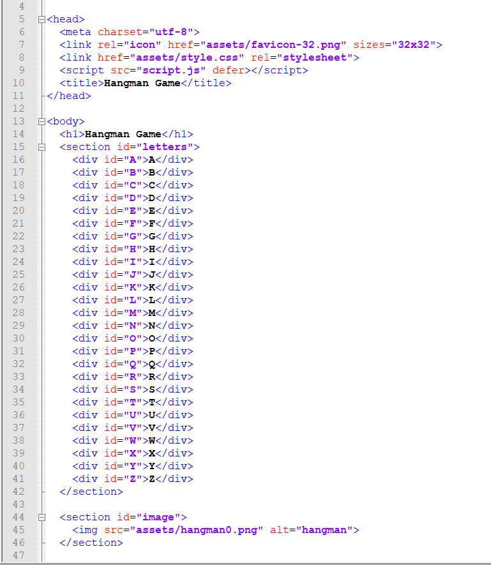The width and height of the screenshot is (491, 565).
Task: Click the div with id "U"
Action: tap(133, 415)
